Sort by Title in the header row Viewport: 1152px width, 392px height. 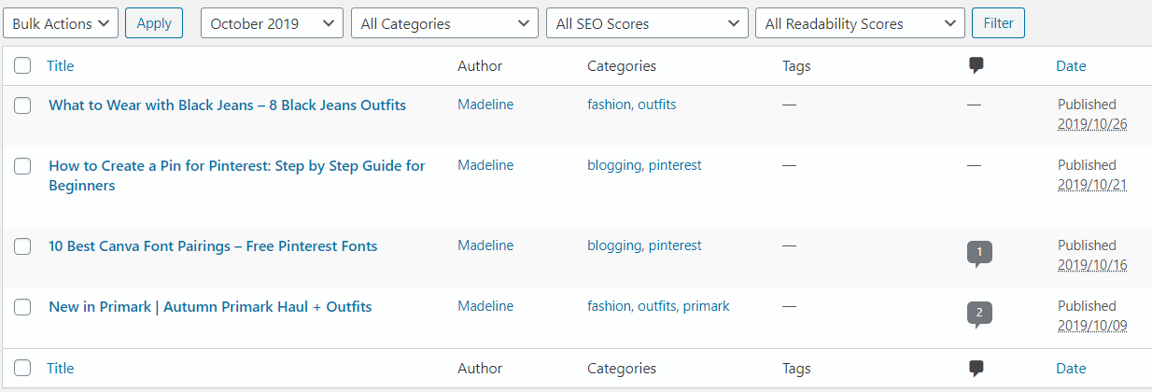click(61, 66)
